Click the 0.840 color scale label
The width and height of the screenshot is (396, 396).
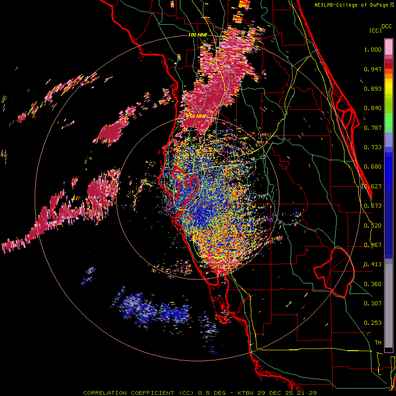pyautogui.click(x=373, y=108)
